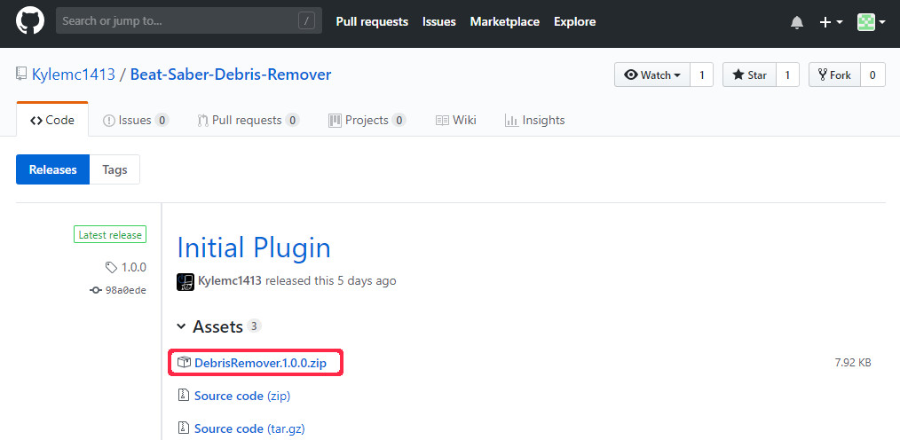Open the plus create-new dropdown

tap(831, 22)
